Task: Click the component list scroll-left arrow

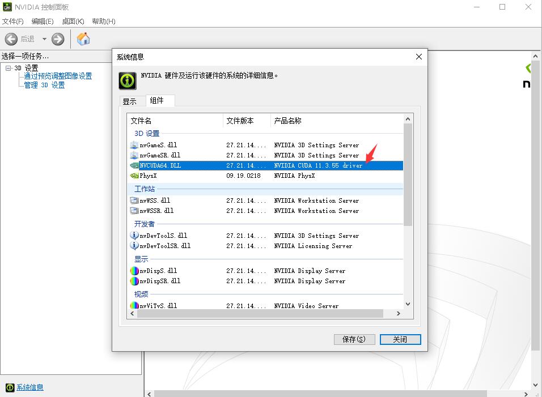Action: pyautogui.click(x=132, y=313)
